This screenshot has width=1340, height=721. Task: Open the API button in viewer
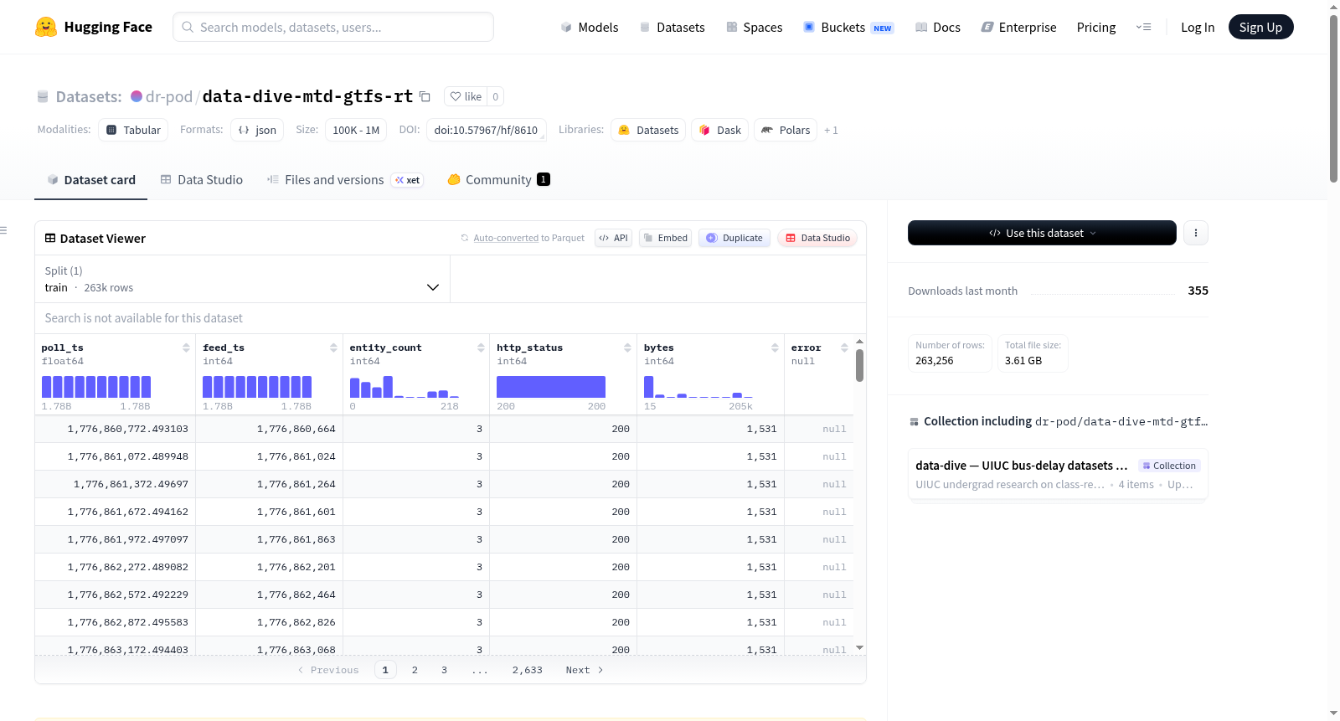pos(613,238)
